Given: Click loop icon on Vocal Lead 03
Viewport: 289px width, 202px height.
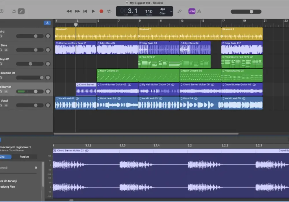Looking at the screenshot, I should click(x=161, y=98).
